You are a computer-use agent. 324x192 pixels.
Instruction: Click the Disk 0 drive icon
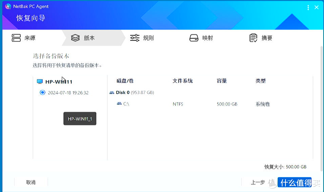click(112, 92)
